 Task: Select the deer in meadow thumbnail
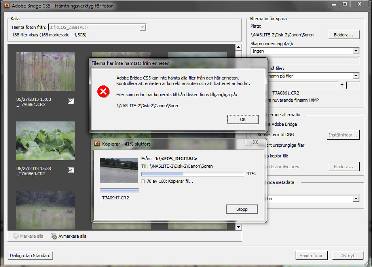[x=46, y=210]
